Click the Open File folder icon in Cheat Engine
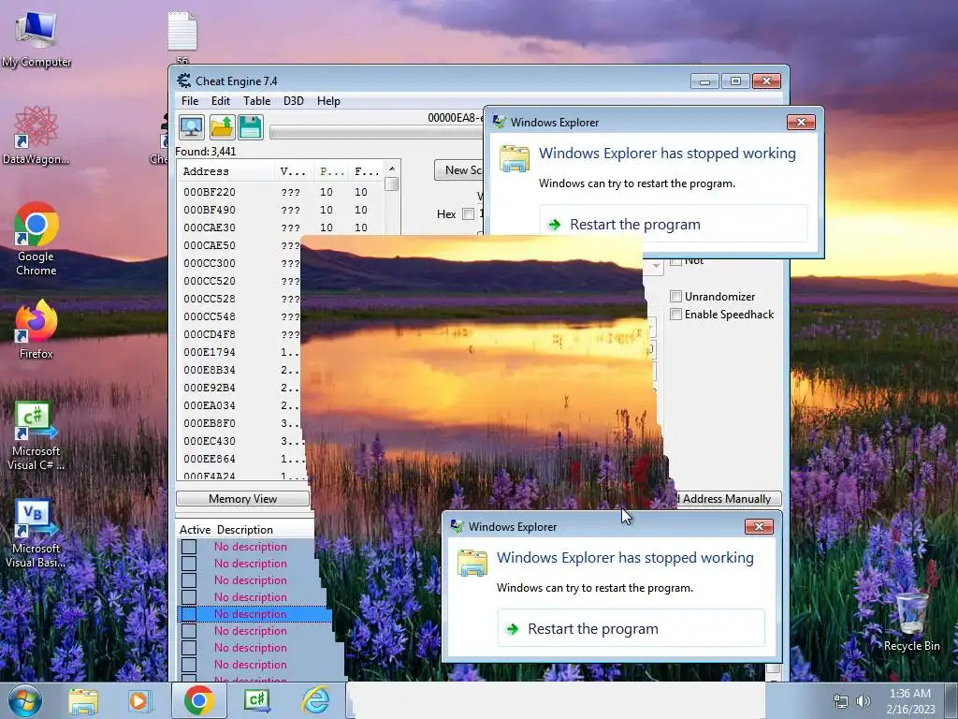 point(222,127)
